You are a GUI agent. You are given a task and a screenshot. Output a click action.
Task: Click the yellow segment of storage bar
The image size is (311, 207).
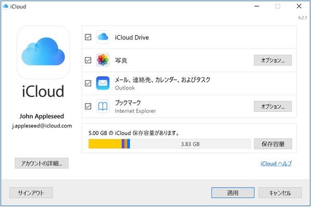tap(105, 144)
